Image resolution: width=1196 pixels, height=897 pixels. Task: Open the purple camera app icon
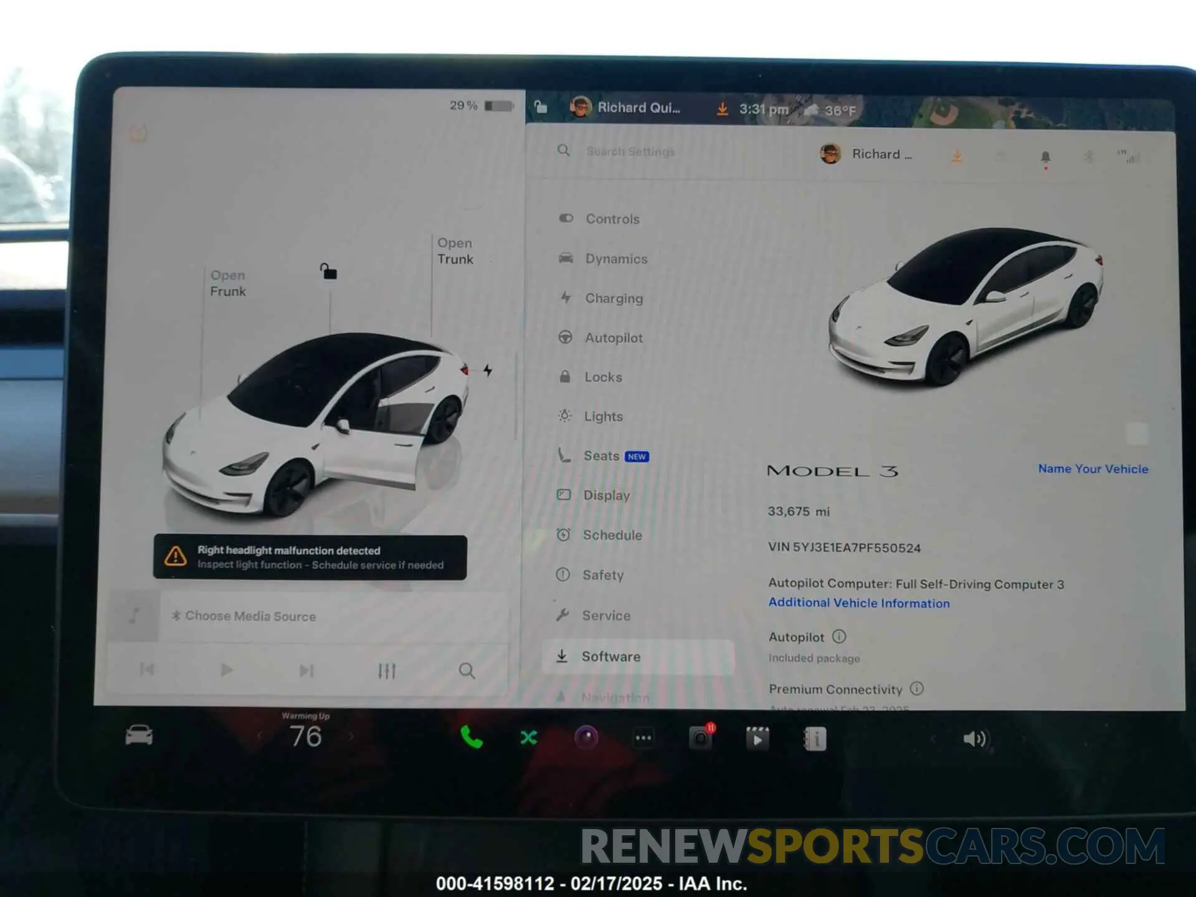point(586,738)
